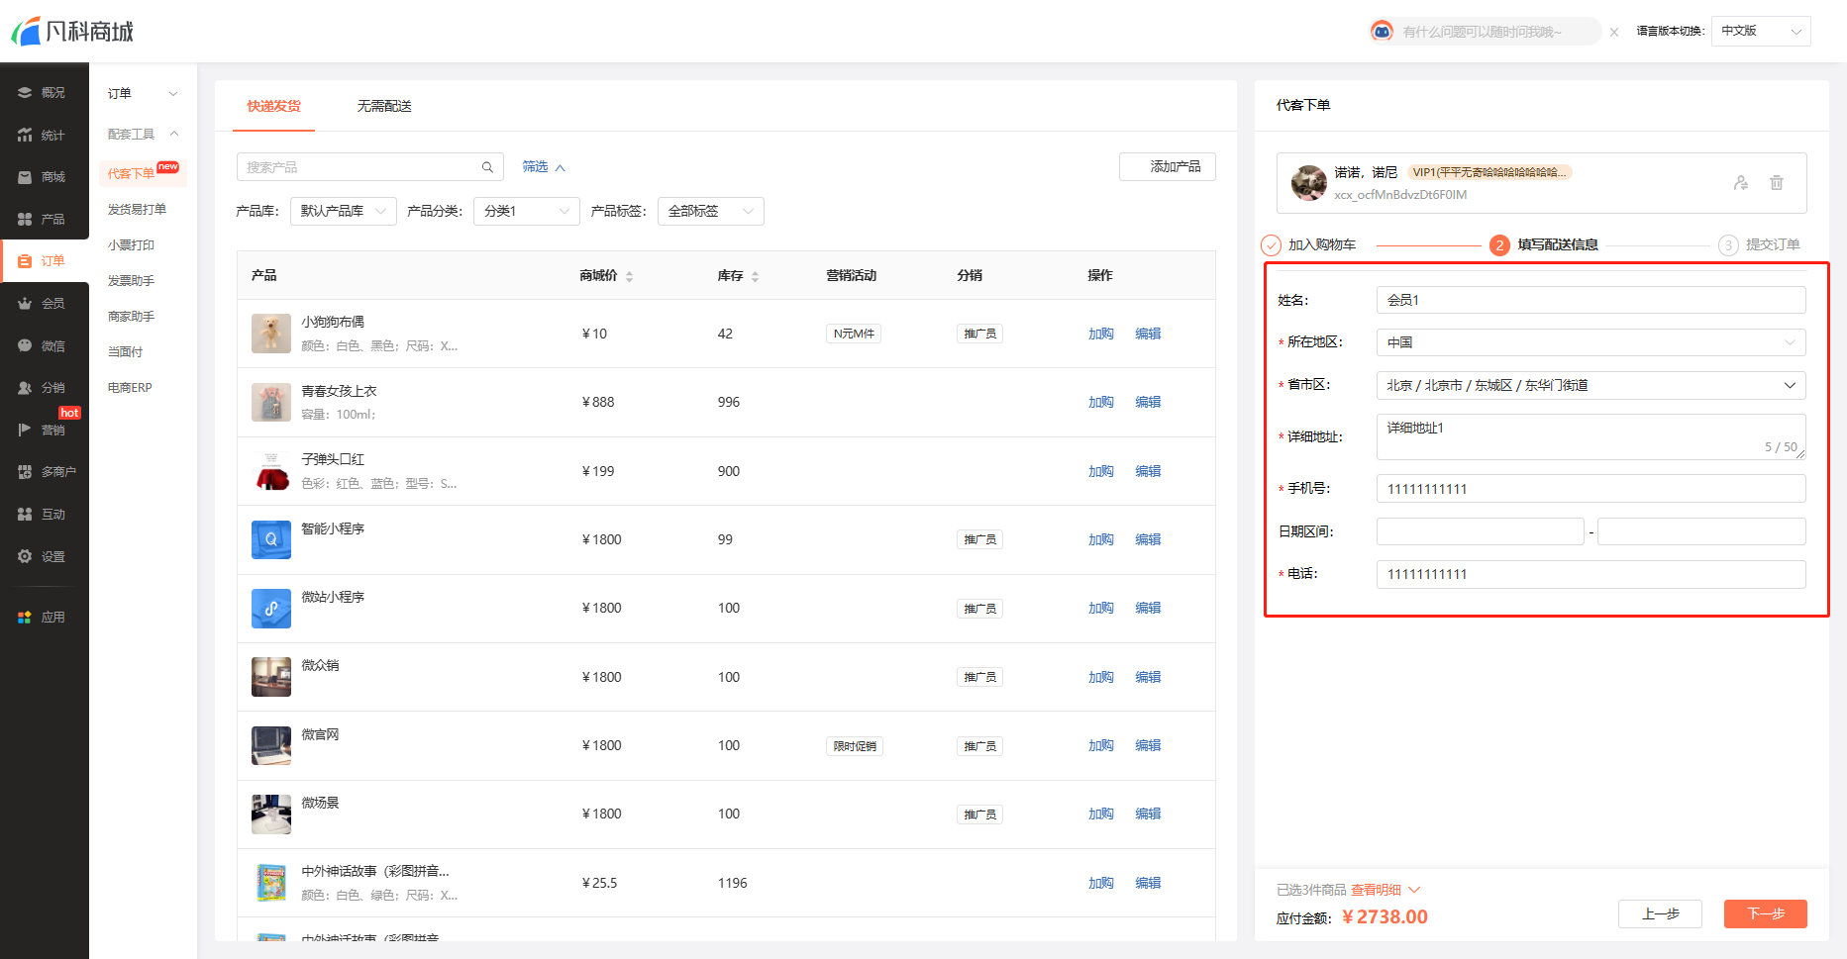
Task: Open the 产品库 默认产品库 dropdown
Action: coord(343,211)
